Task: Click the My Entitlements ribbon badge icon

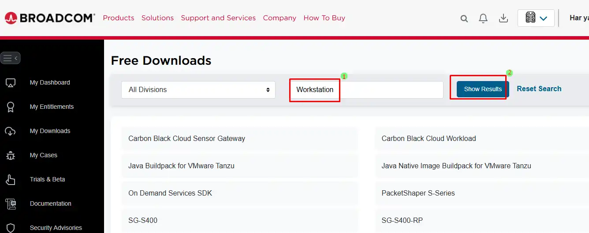Action: [x=11, y=107]
